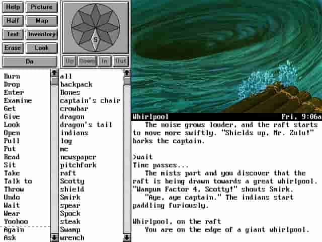Screen dimensions: 322x242
Task: Select the noun 'indians'
Action: 74,133
